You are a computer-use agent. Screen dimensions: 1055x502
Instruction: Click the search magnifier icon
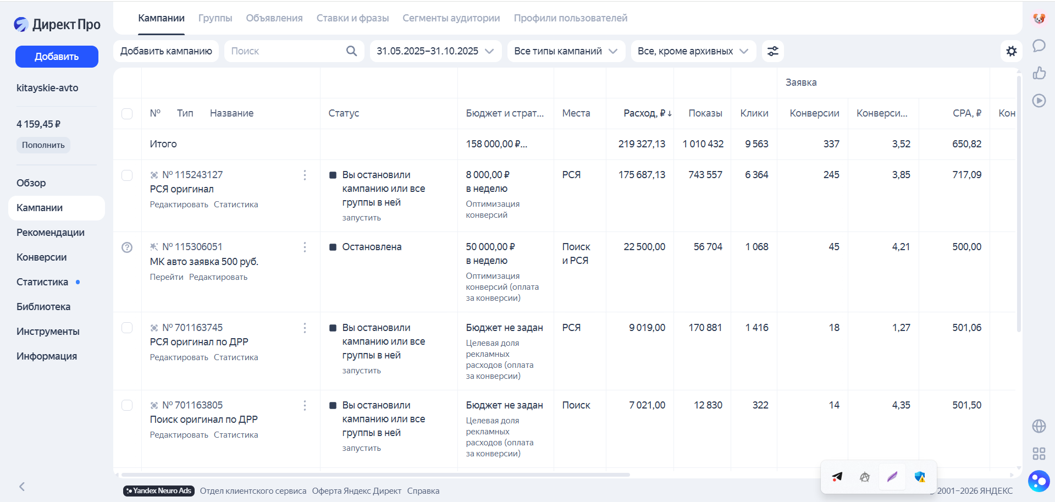click(351, 51)
